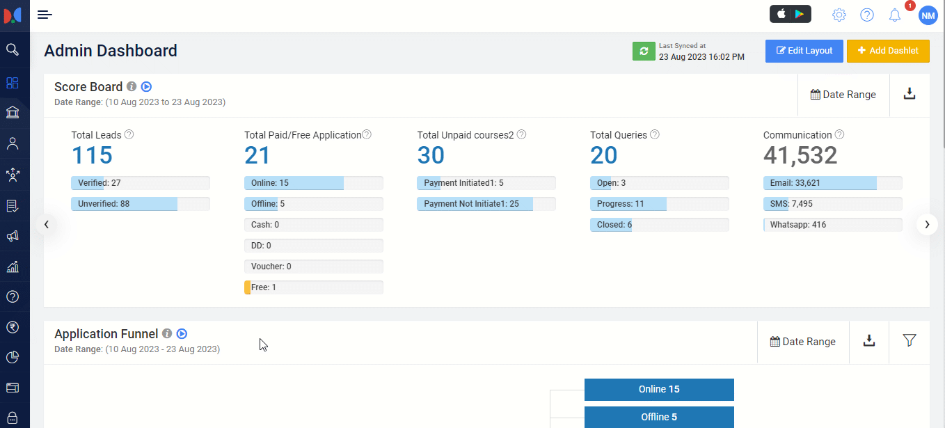945x428 pixels.
Task: Click help icon beside Total Queries
Action: [655, 134]
